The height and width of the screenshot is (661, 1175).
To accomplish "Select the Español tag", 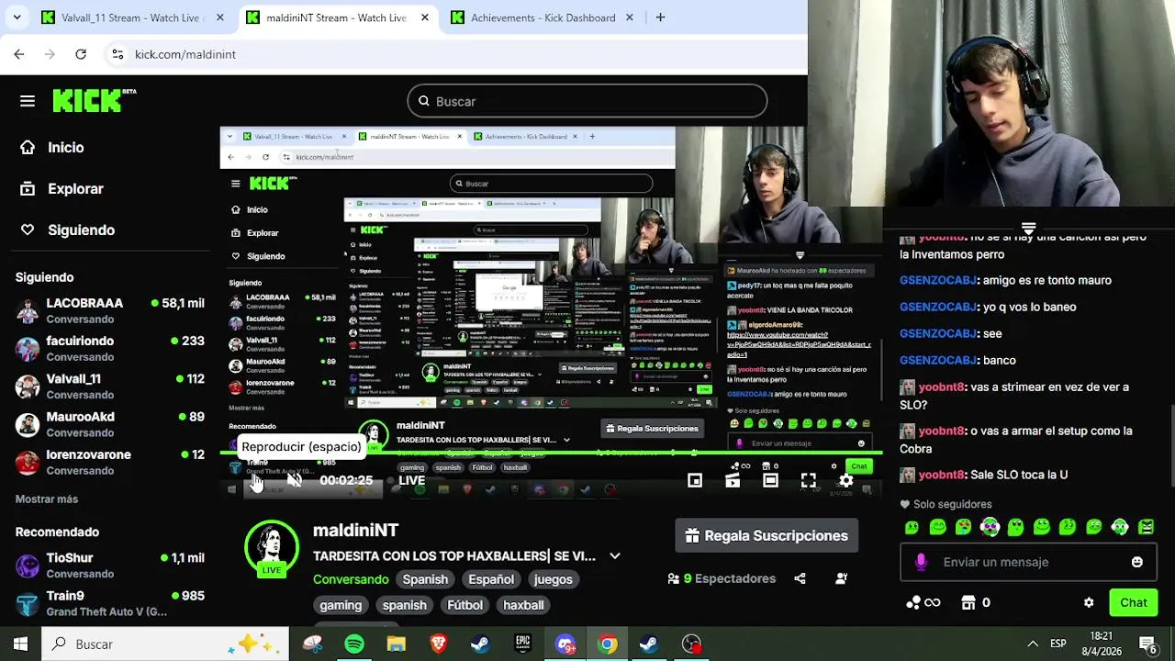I will click(491, 579).
